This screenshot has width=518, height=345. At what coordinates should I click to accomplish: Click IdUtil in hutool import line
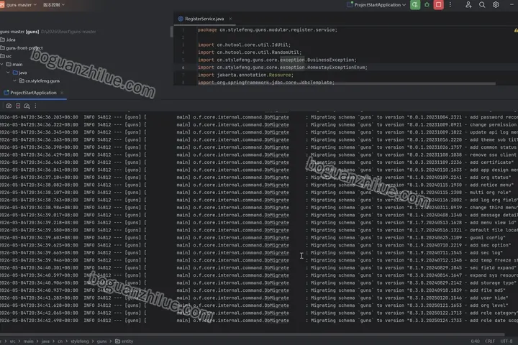[280, 45]
